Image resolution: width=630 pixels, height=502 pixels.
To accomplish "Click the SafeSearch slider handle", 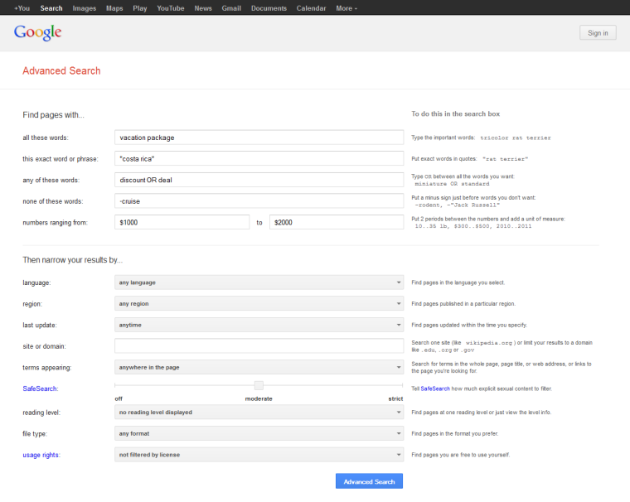I will click(x=259, y=385).
